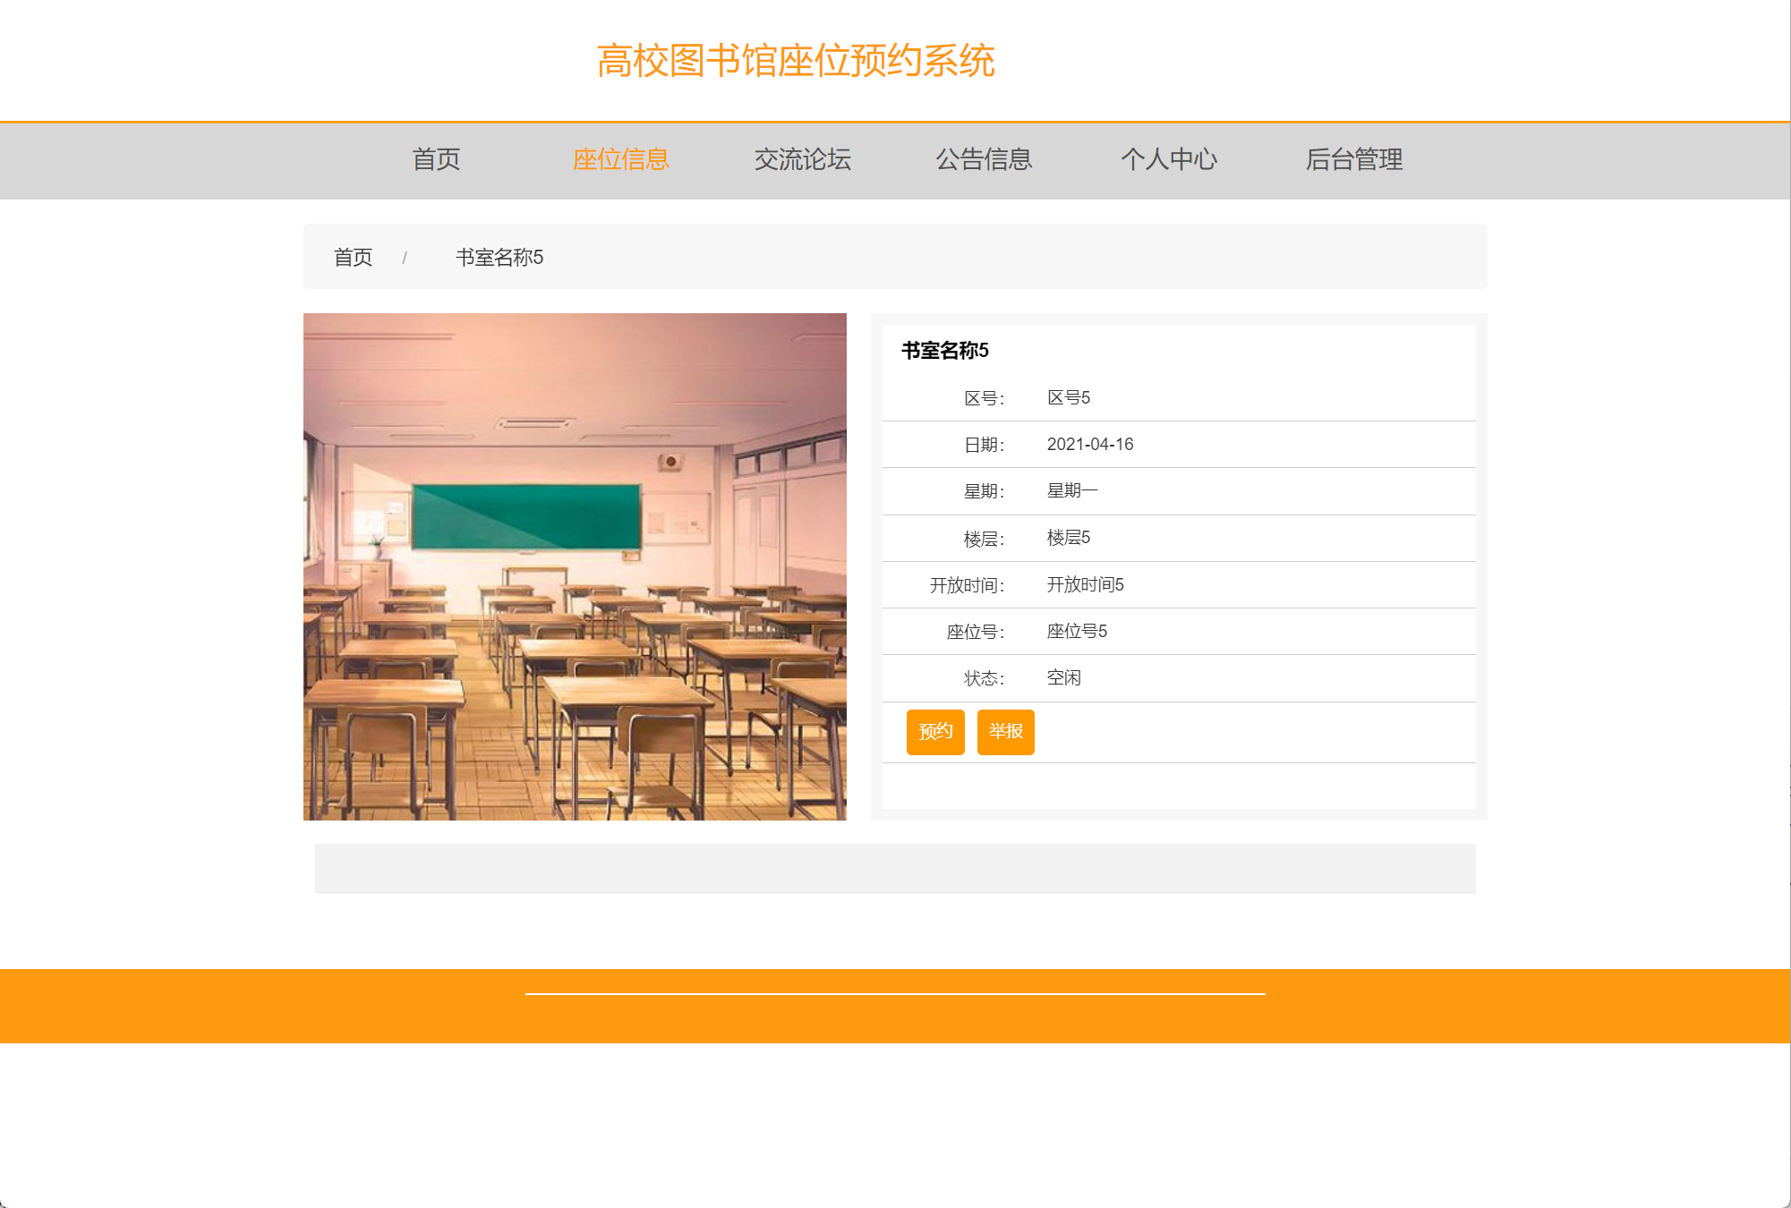Click the 状态 value 空闲
This screenshot has width=1791, height=1208.
coord(1063,678)
